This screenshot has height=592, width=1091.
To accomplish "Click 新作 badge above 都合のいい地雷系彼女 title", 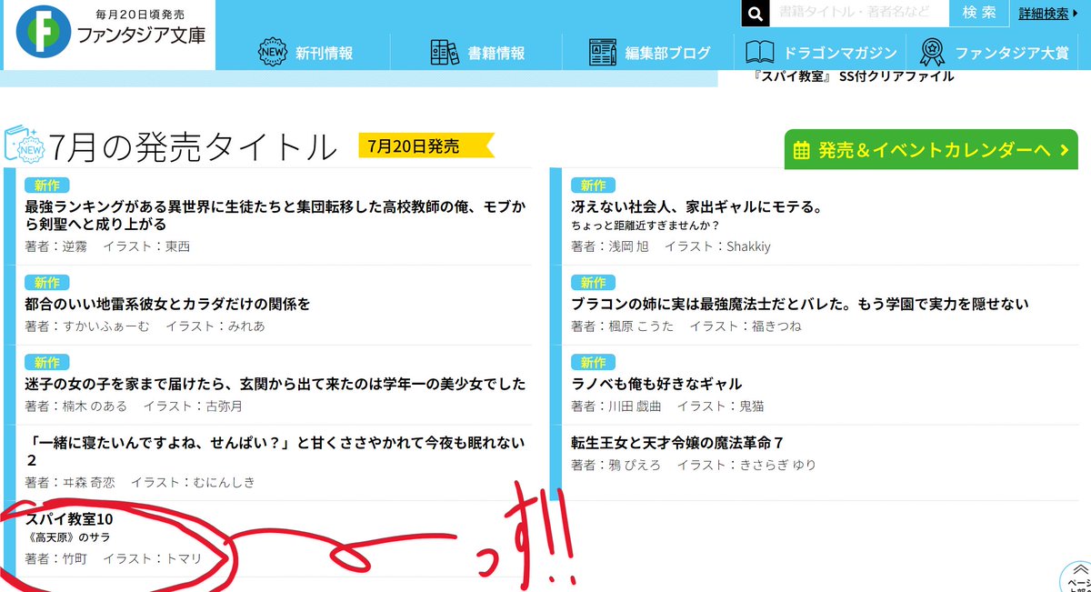I will pos(46,283).
